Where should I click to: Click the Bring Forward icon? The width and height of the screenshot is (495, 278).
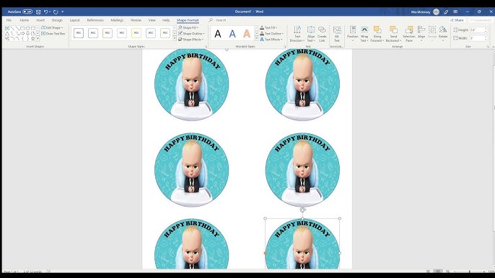(x=377, y=30)
